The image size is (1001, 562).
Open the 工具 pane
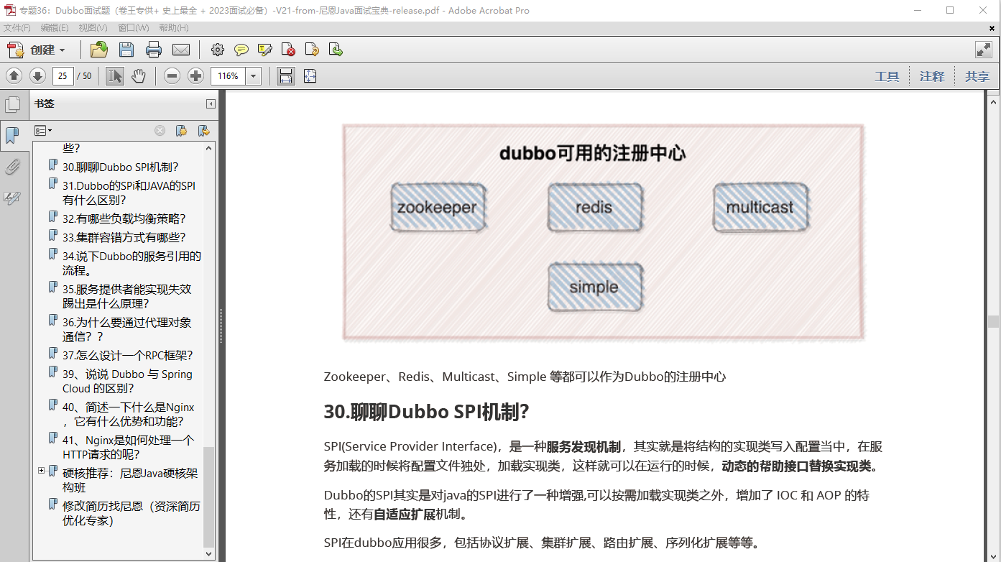point(887,76)
